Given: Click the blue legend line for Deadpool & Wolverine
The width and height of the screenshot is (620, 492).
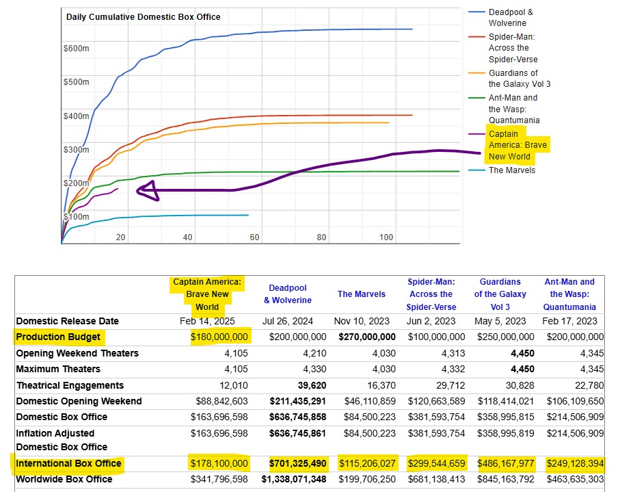Looking at the screenshot, I should pyautogui.click(x=476, y=12).
